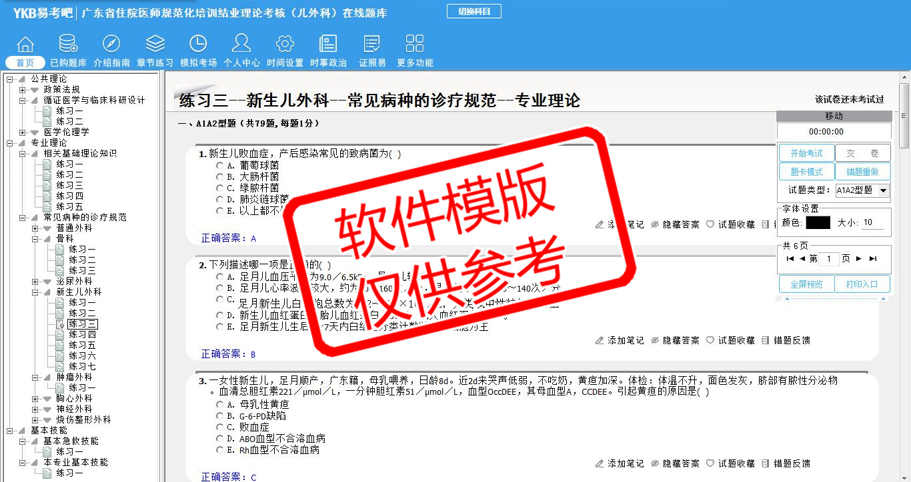Choose option B radio in question 2
Image resolution: width=911 pixels, height=482 pixels.
(219, 288)
